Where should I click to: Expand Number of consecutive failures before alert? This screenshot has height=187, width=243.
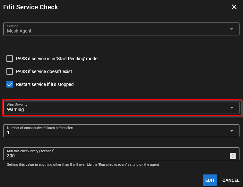pos(116,131)
